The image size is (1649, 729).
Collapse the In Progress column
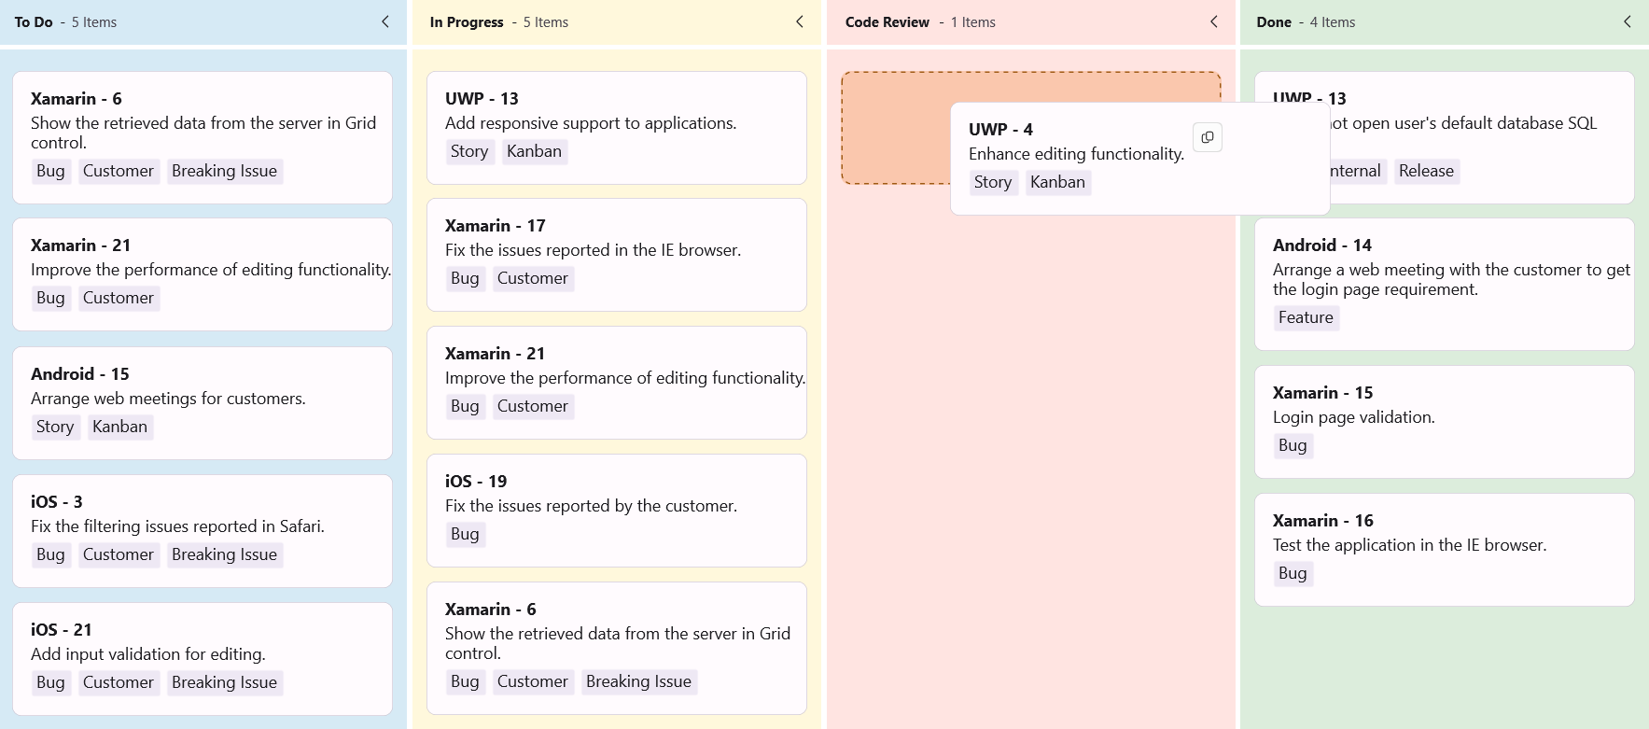click(x=800, y=21)
